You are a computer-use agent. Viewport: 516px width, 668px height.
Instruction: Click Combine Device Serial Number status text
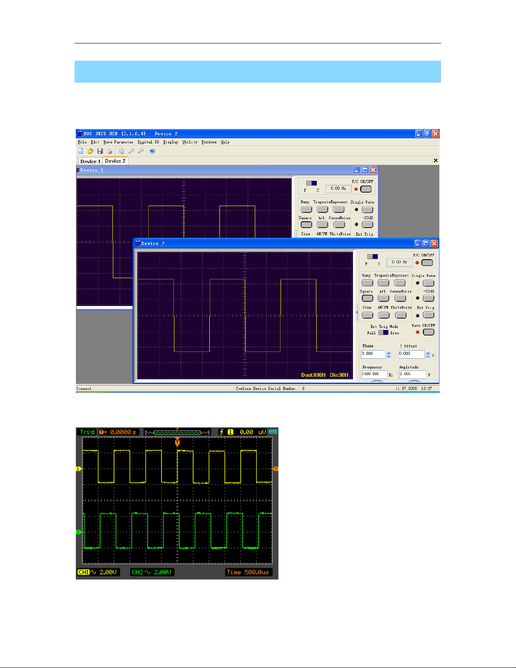[x=270, y=389]
